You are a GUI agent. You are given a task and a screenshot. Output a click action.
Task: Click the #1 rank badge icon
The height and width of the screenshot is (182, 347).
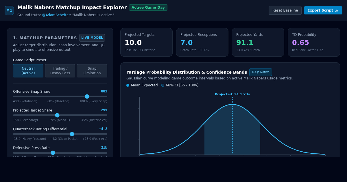[x=9, y=10]
